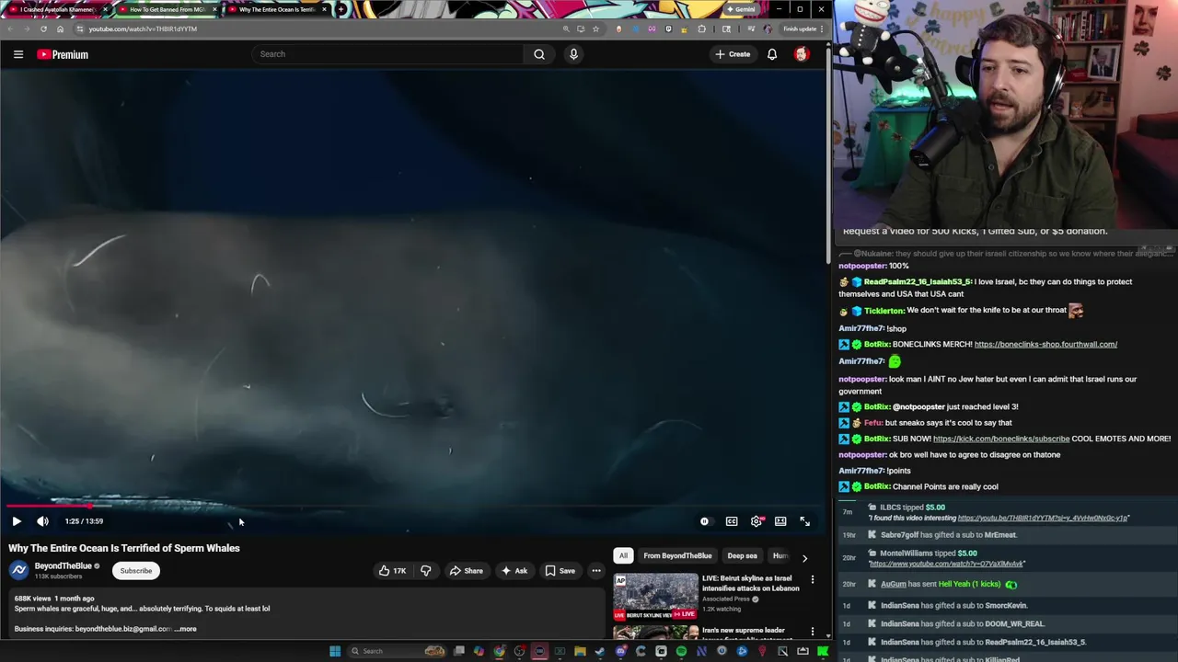1178x662 pixels.
Task: Select the From BeyondTheBlue chip
Action: click(677, 555)
